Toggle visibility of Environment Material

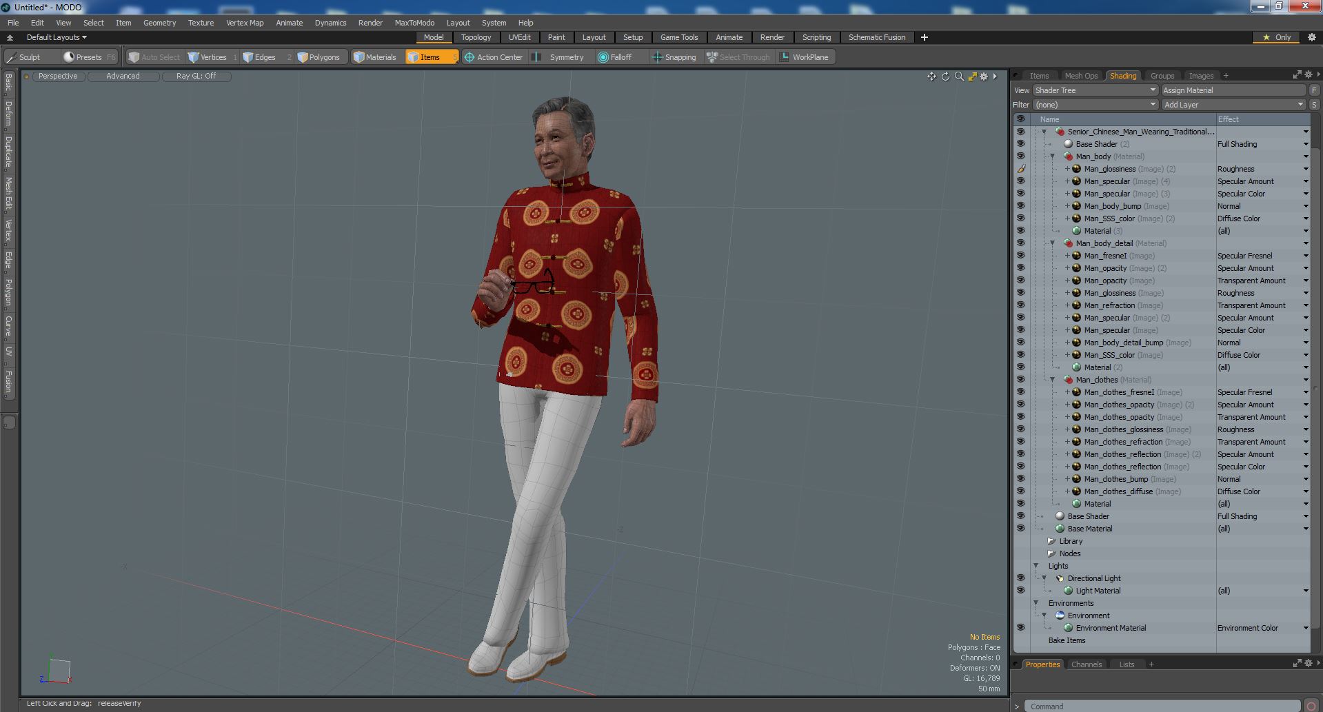(x=1020, y=628)
